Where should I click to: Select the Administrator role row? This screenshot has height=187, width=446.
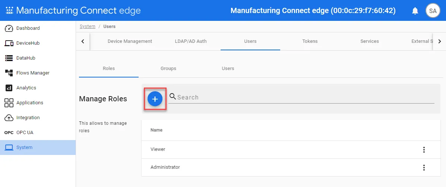tap(291, 167)
